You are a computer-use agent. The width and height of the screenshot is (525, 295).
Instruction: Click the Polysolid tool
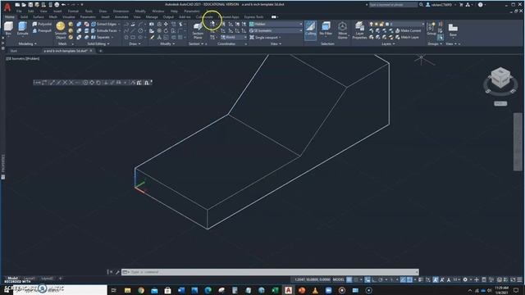pyautogui.click(x=42, y=24)
